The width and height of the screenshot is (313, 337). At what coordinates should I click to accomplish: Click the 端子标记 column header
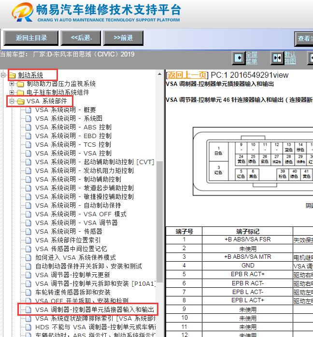click(x=247, y=231)
